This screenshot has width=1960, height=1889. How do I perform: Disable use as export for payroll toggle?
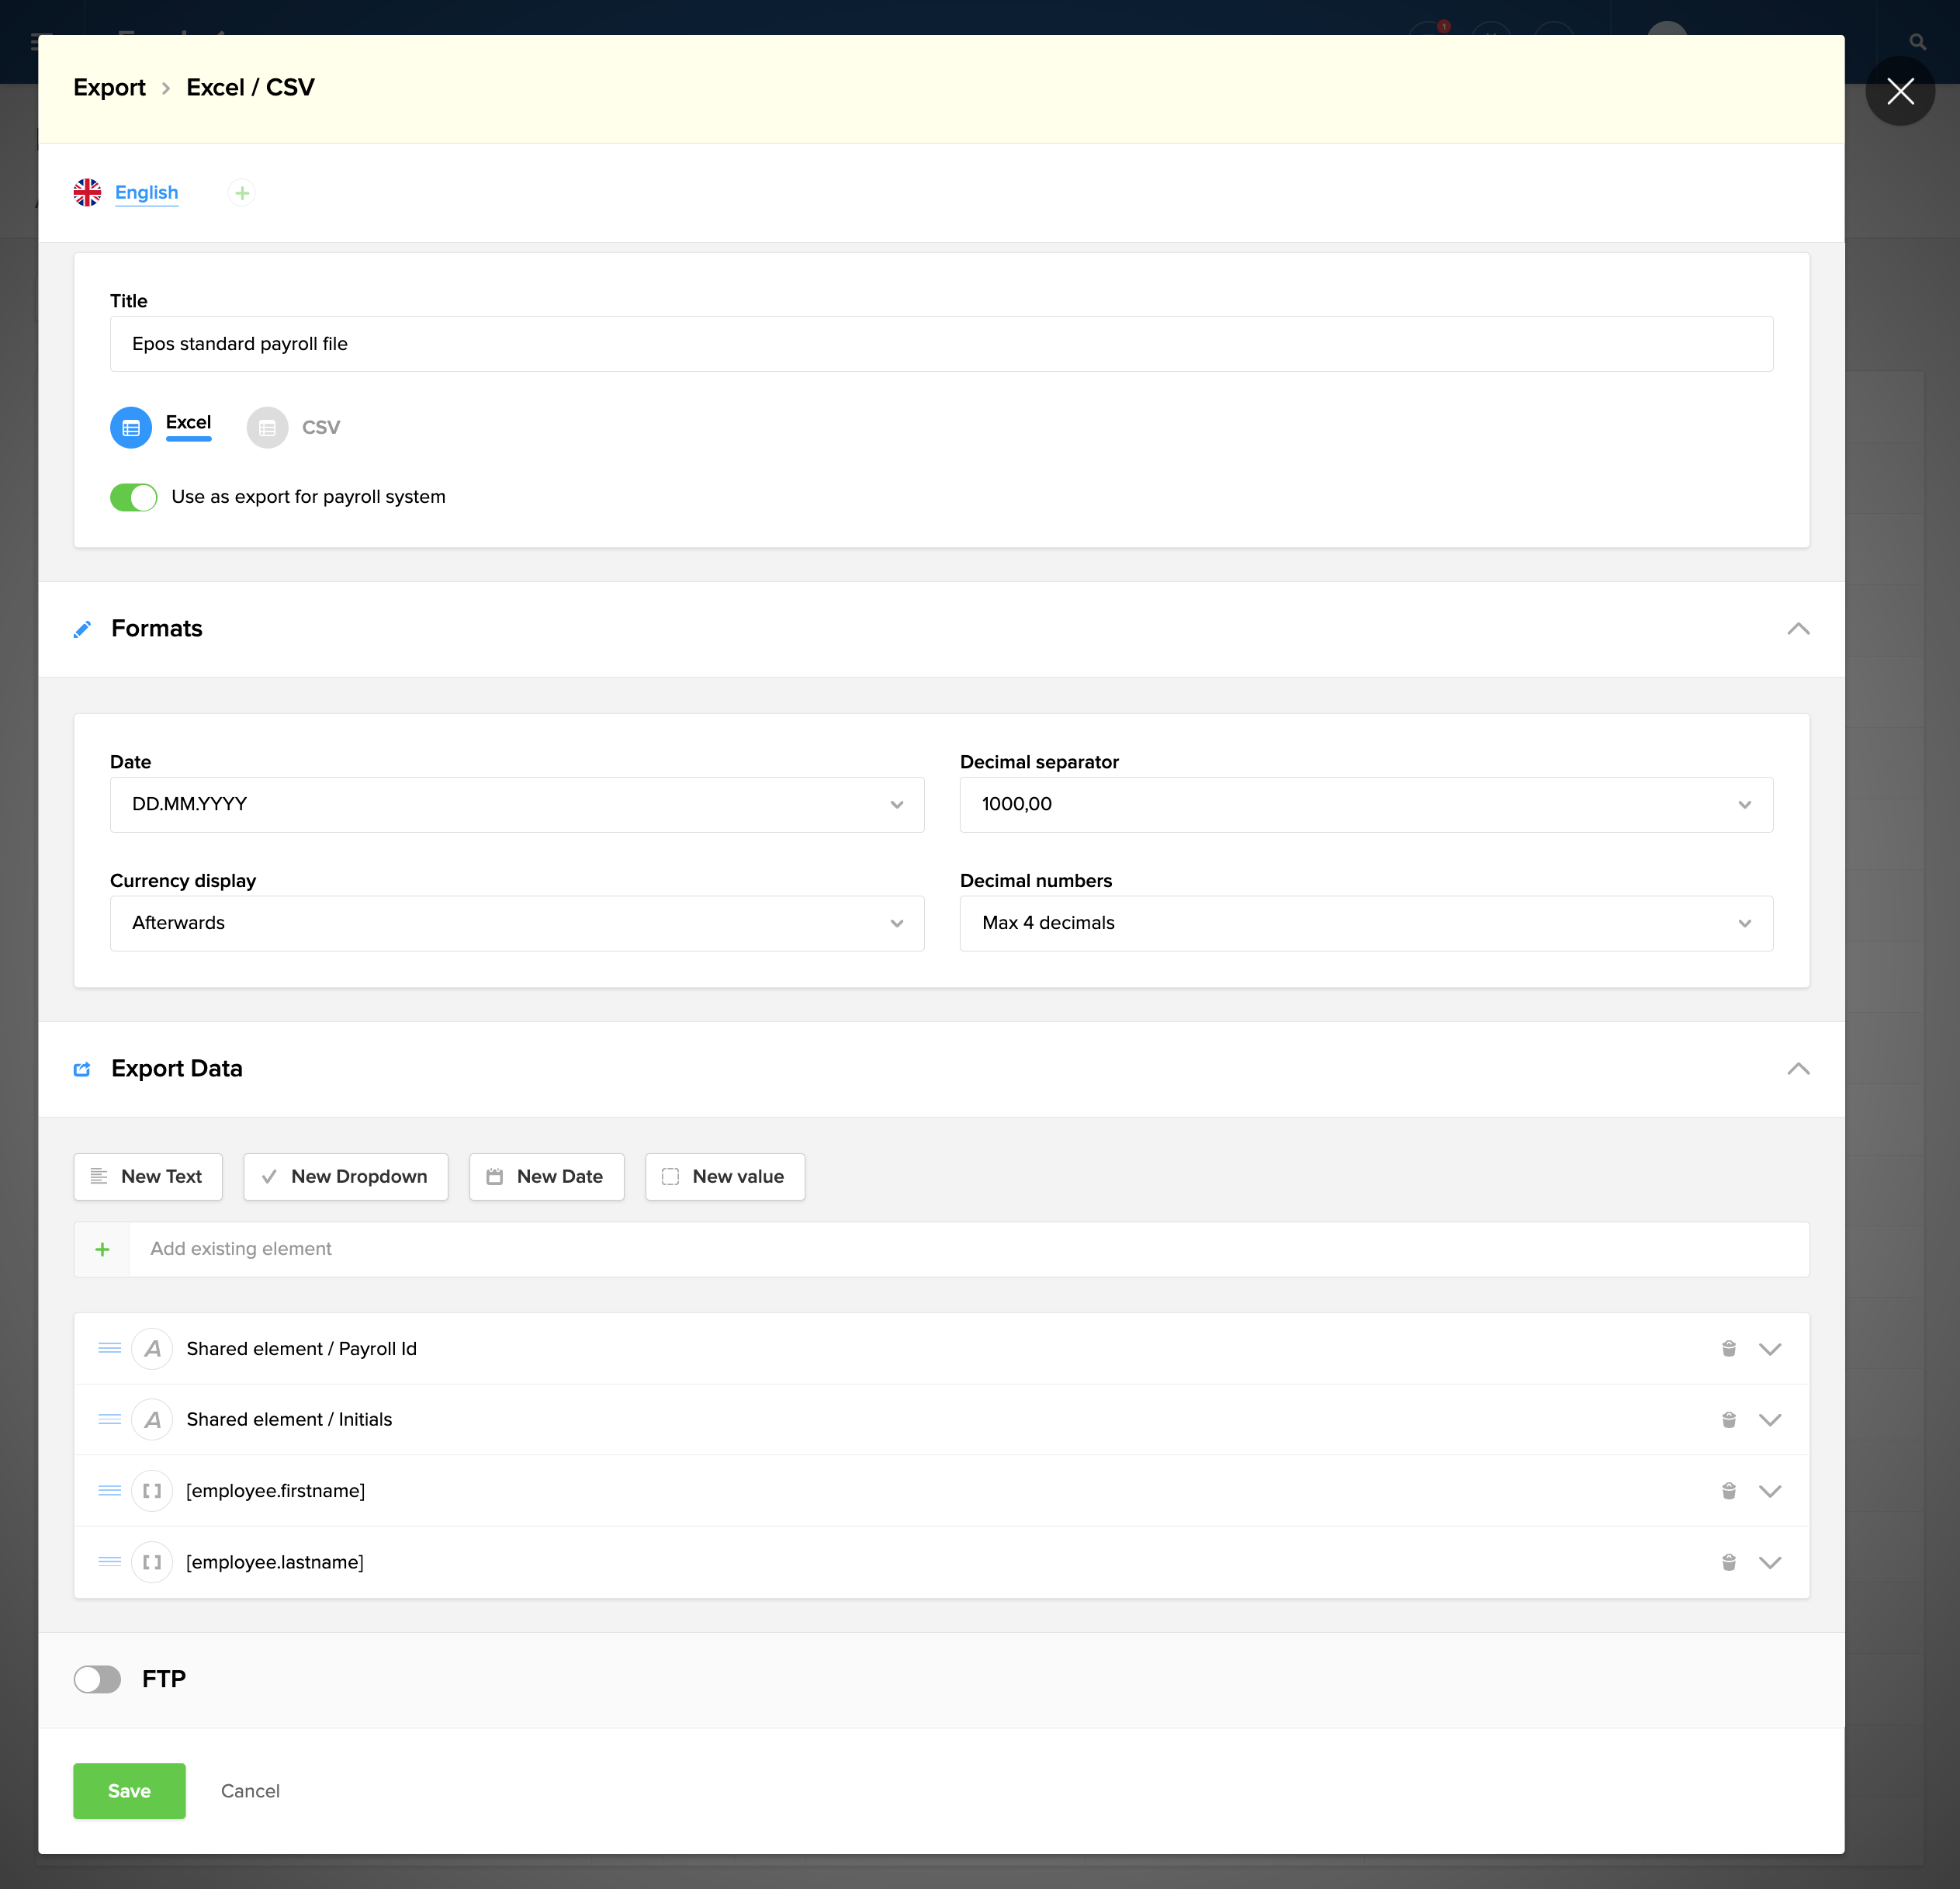point(134,497)
